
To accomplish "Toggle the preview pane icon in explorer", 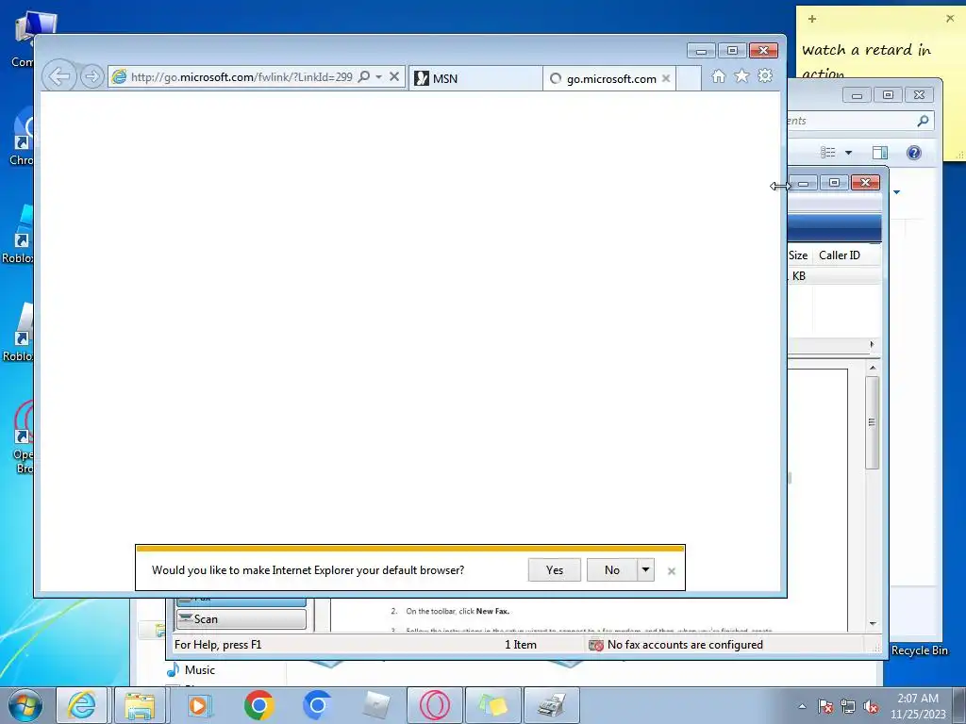I will (880, 153).
